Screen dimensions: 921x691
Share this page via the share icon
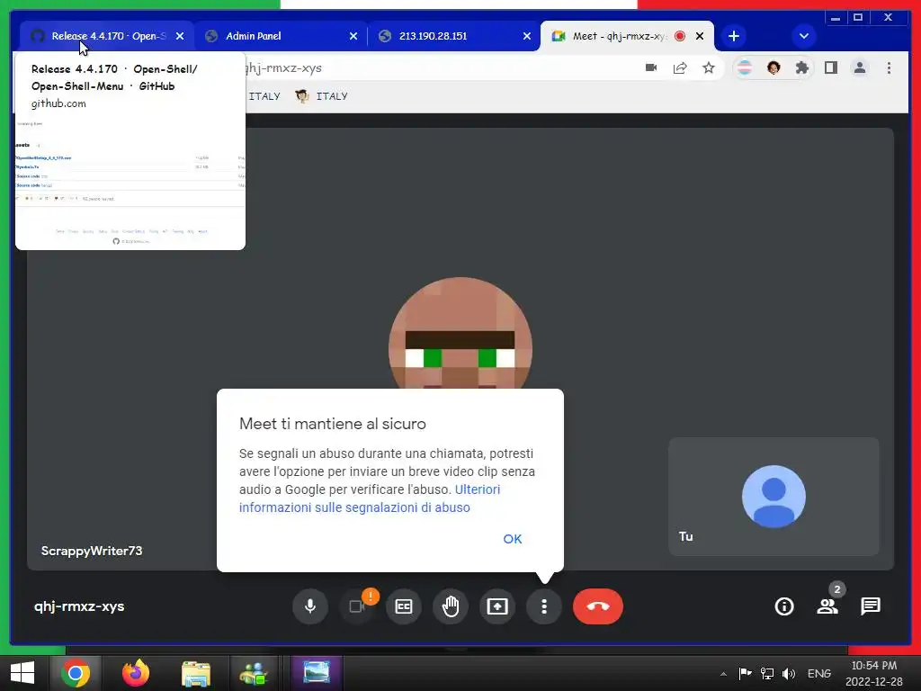680,67
